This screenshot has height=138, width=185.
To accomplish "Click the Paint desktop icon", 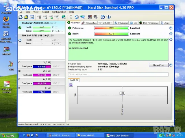I will click(11, 66).
